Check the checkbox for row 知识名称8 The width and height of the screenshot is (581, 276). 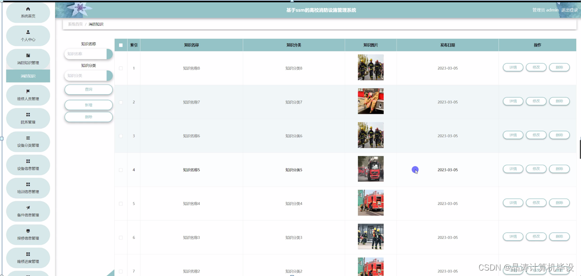[x=121, y=68]
